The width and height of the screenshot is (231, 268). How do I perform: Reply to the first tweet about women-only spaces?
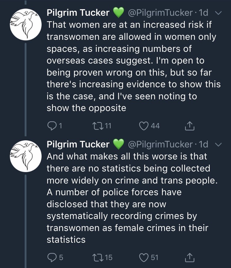(x=51, y=126)
